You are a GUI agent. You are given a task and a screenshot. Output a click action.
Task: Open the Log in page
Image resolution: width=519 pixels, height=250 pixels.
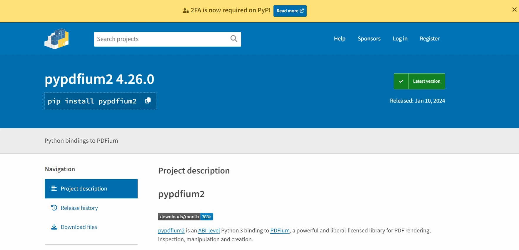point(400,39)
